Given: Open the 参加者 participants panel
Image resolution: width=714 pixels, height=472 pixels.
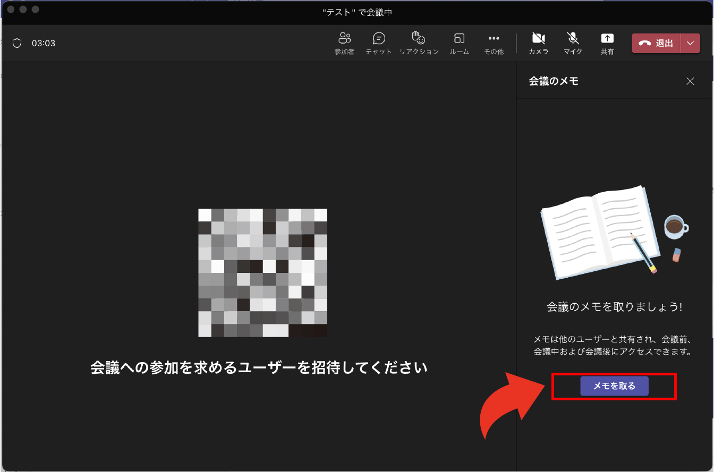Looking at the screenshot, I should 344,43.
